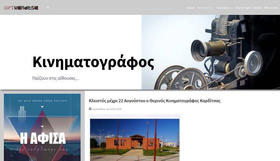Click the calendar icon beside publication date
The image size is (280, 161).
click(90, 109)
